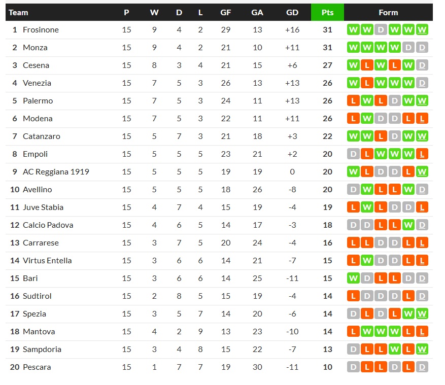Click Frosinone's only draw badge in Form

click(x=381, y=30)
